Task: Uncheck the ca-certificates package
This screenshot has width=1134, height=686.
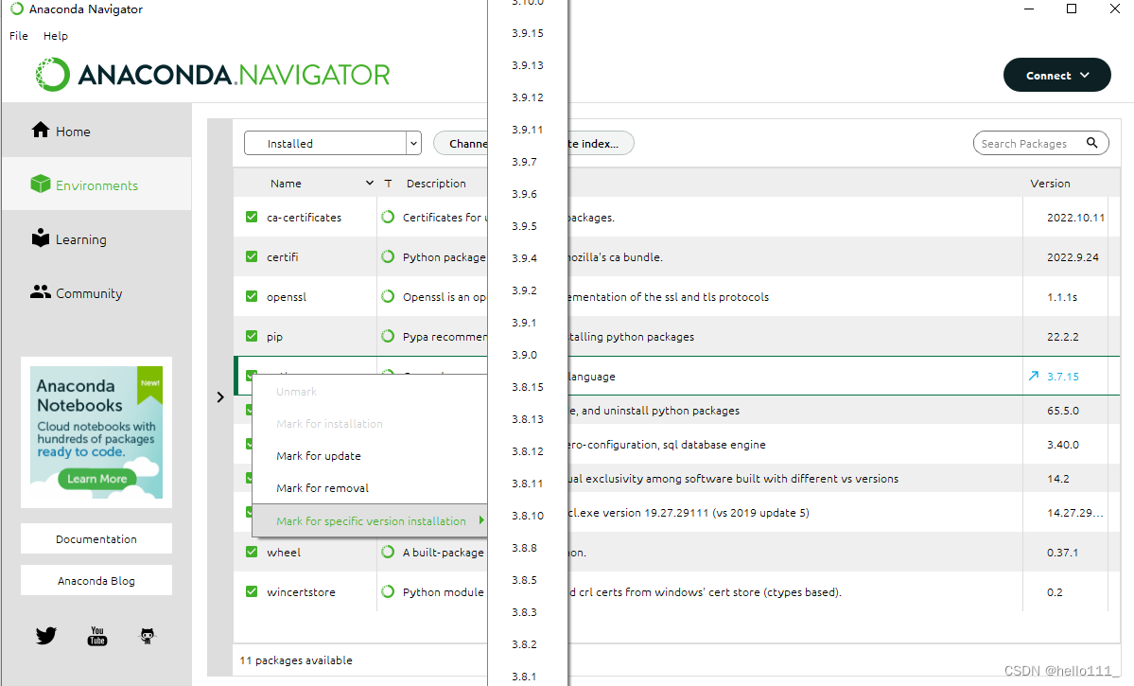Action: click(251, 217)
